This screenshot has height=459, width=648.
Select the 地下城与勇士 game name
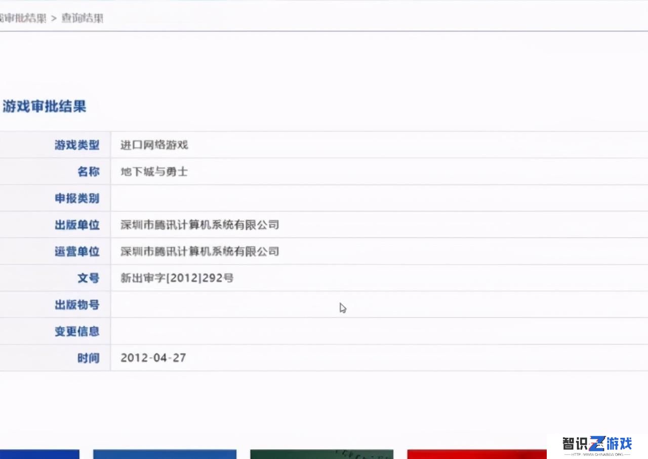pyautogui.click(x=154, y=172)
